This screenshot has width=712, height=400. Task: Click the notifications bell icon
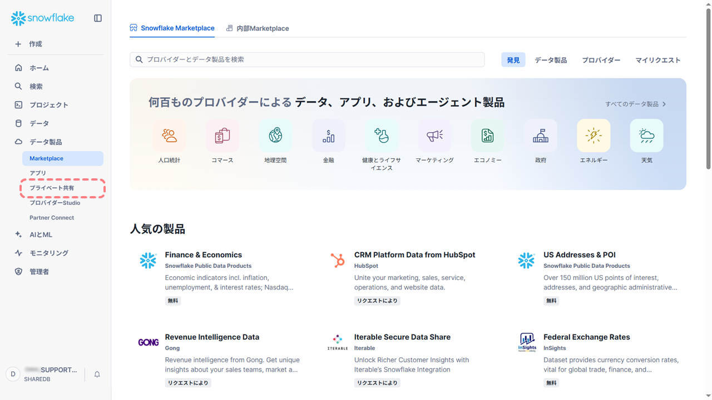click(x=97, y=374)
